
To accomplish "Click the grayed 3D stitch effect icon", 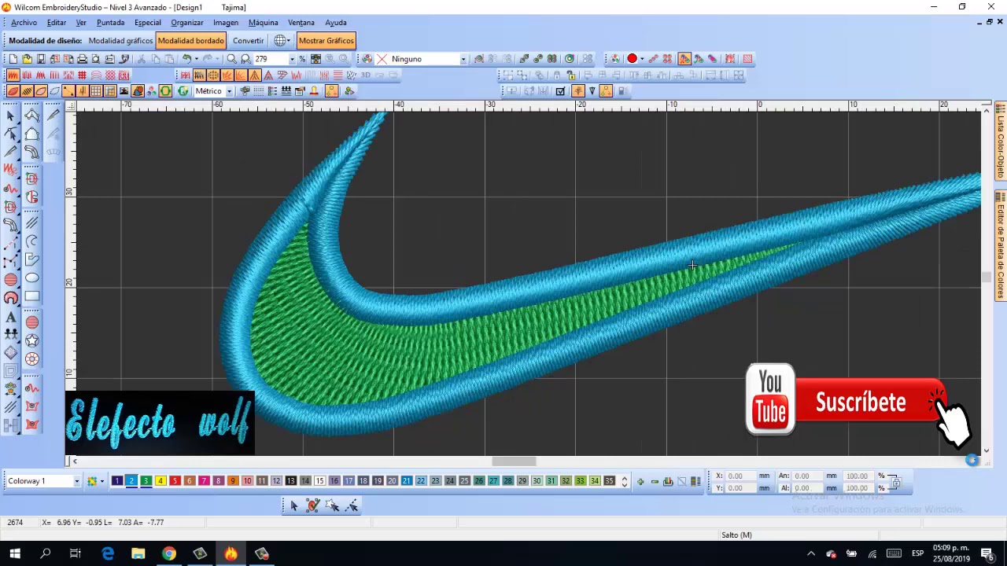I will [x=365, y=75].
